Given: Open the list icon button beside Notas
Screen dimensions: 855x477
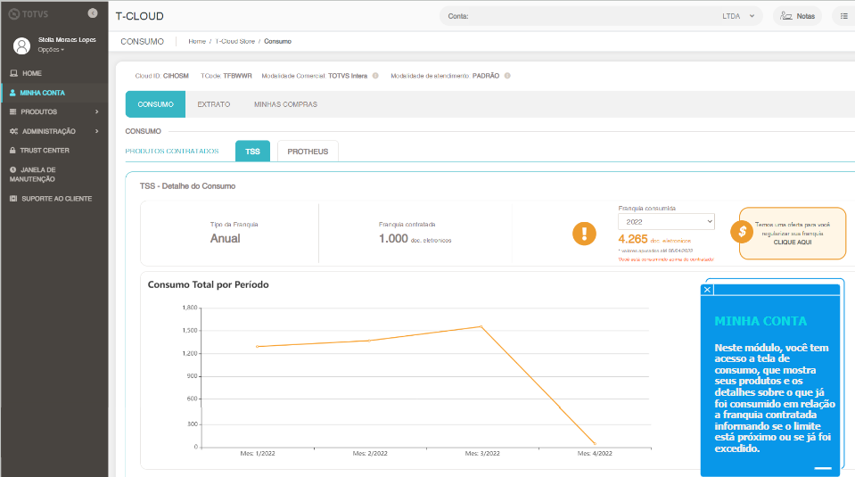Looking at the screenshot, I should 843,16.
